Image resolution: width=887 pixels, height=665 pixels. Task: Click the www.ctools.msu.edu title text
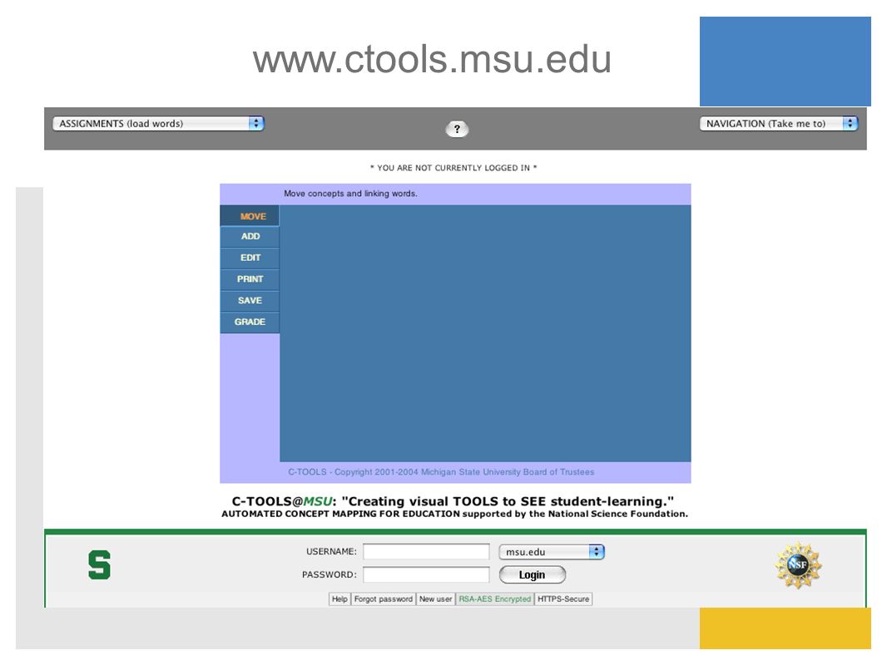click(432, 59)
